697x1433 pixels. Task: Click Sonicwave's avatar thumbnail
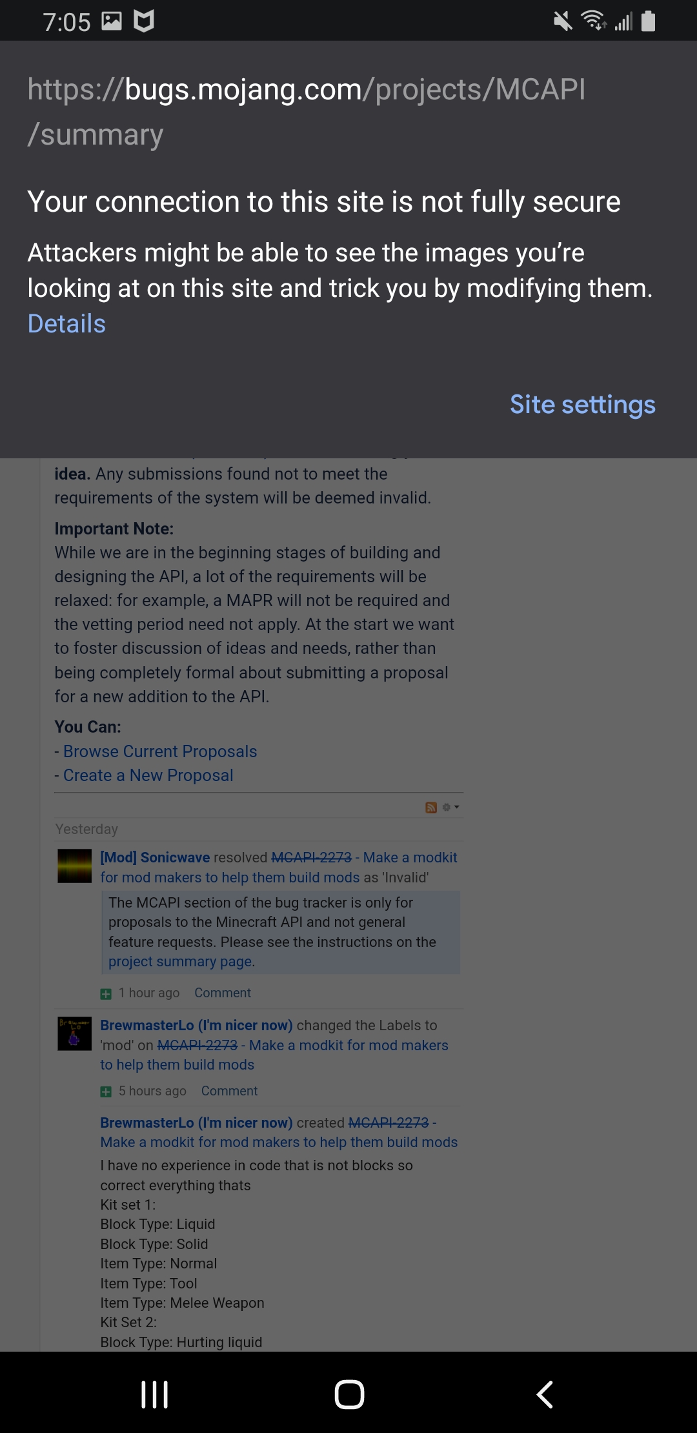[75, 866]
